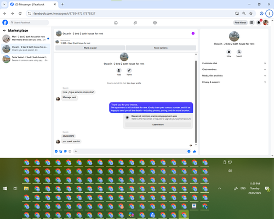Click the More options button
The image size is (274, 219).
(x=161, y=48)
